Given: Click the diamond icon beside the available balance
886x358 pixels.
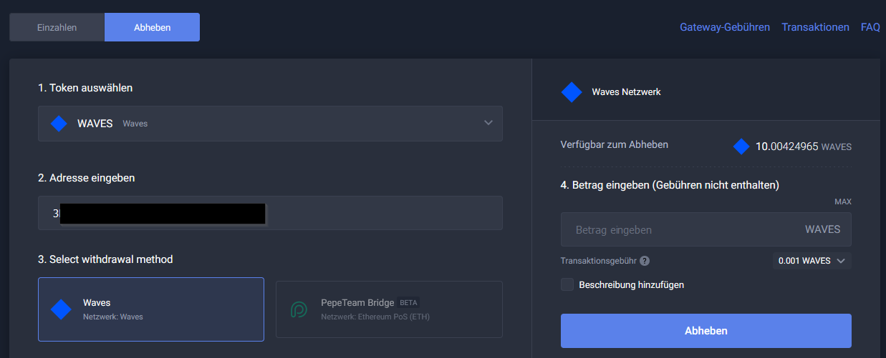Looking at the screenshot, I should click(741, 146).
